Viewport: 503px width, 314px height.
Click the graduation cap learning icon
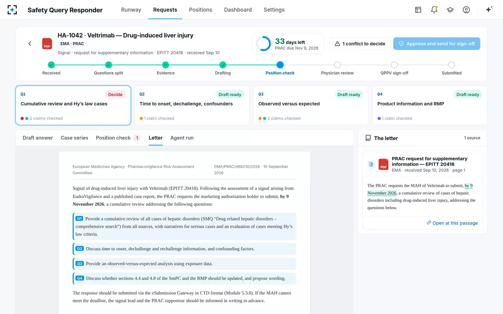[x=450, y=10]
